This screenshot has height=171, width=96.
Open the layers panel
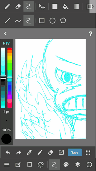tap(78, 165)
